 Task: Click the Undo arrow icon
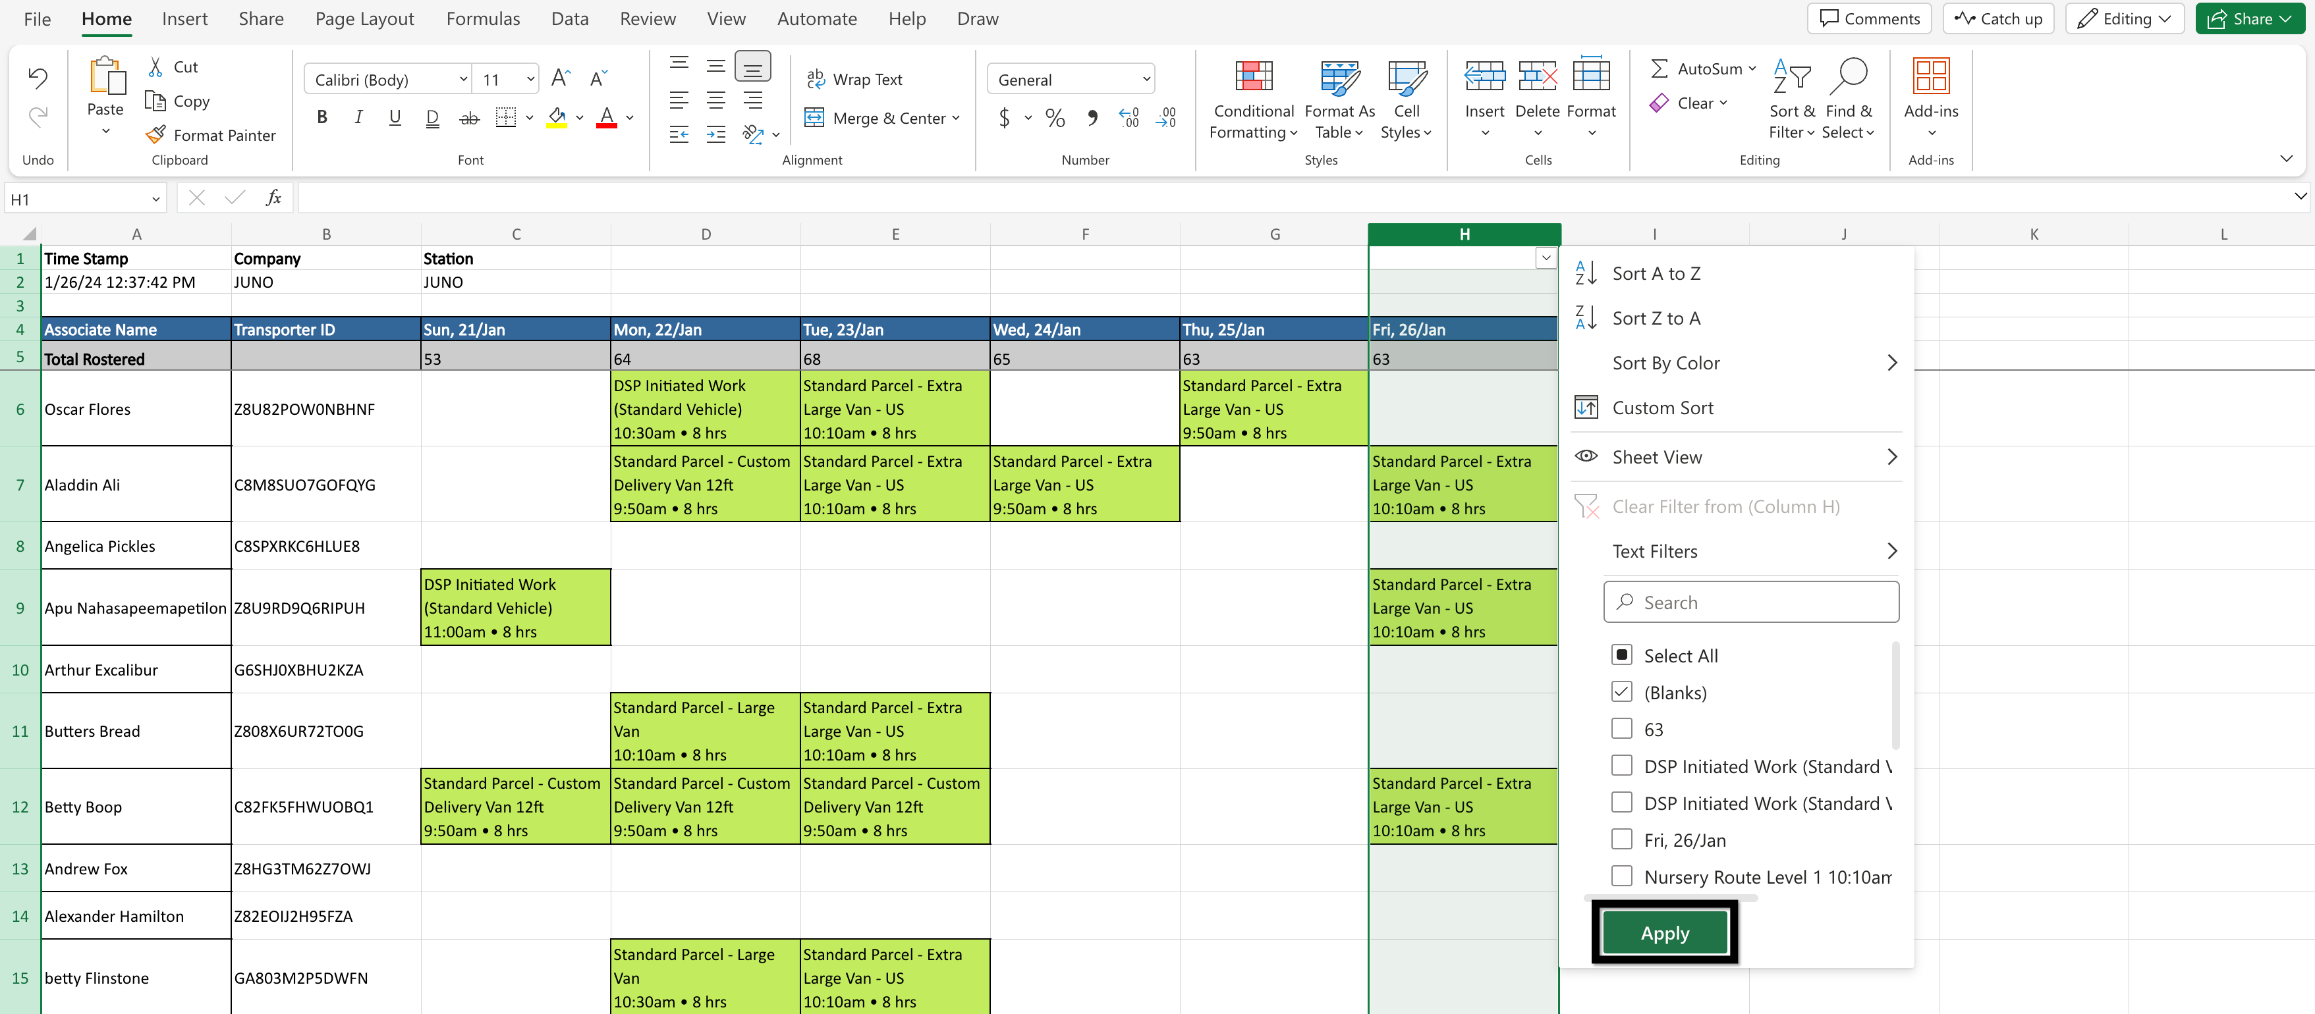[38, 77]
